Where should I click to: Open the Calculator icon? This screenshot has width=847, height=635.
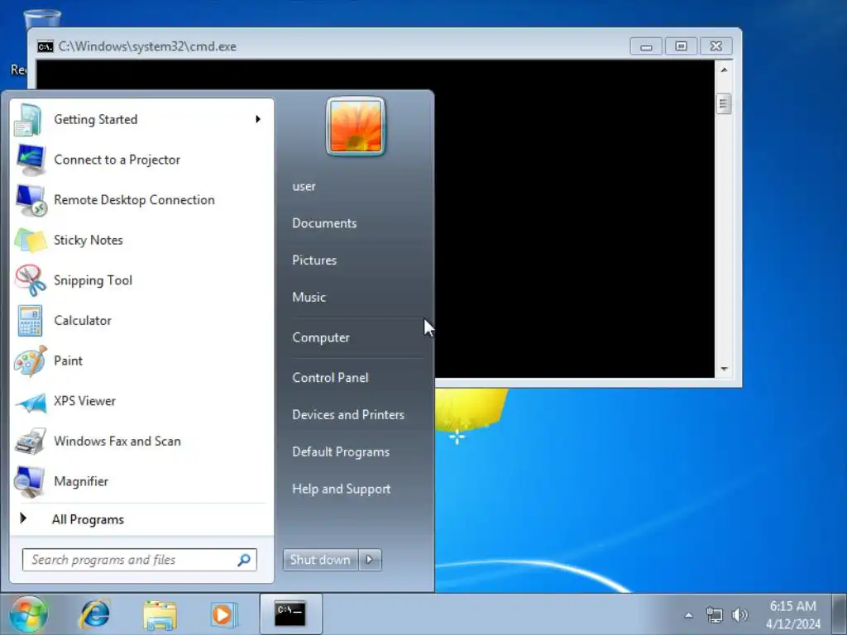(x=30, y=321)
